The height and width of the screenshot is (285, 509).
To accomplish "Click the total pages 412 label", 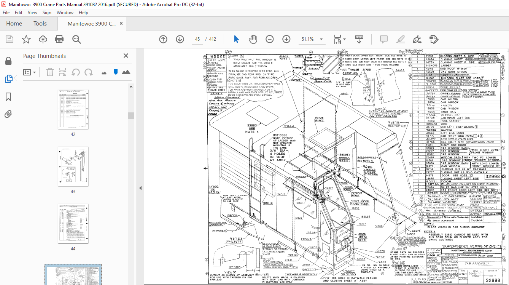I will (212, 39).
